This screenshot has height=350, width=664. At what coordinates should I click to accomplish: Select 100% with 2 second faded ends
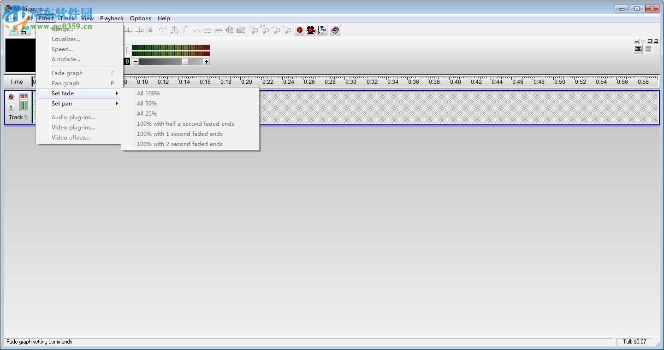[190, 144]
